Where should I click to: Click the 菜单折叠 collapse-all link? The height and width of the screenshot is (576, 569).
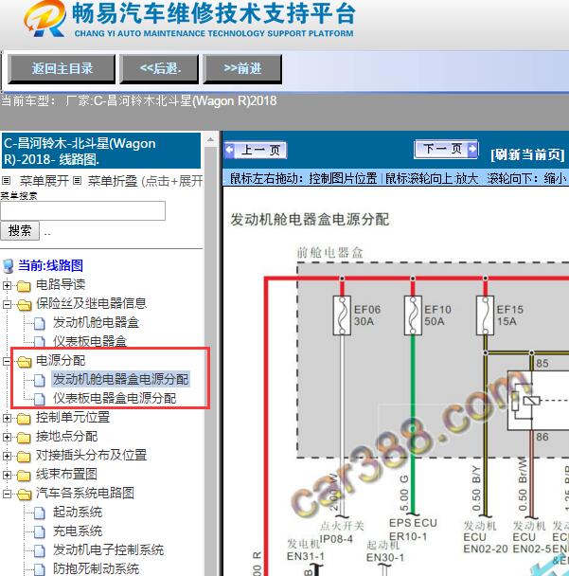[x=113, y=181]
